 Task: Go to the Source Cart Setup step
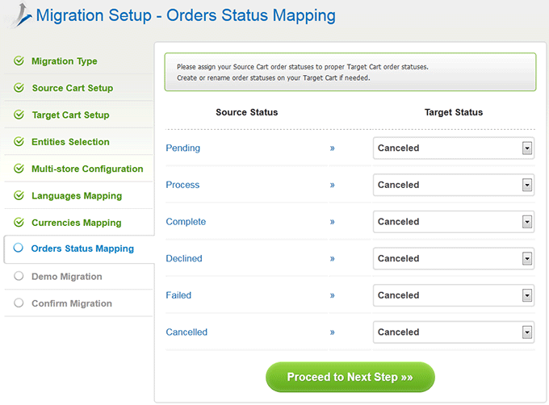pyautogui.click(x=73, y=88)
